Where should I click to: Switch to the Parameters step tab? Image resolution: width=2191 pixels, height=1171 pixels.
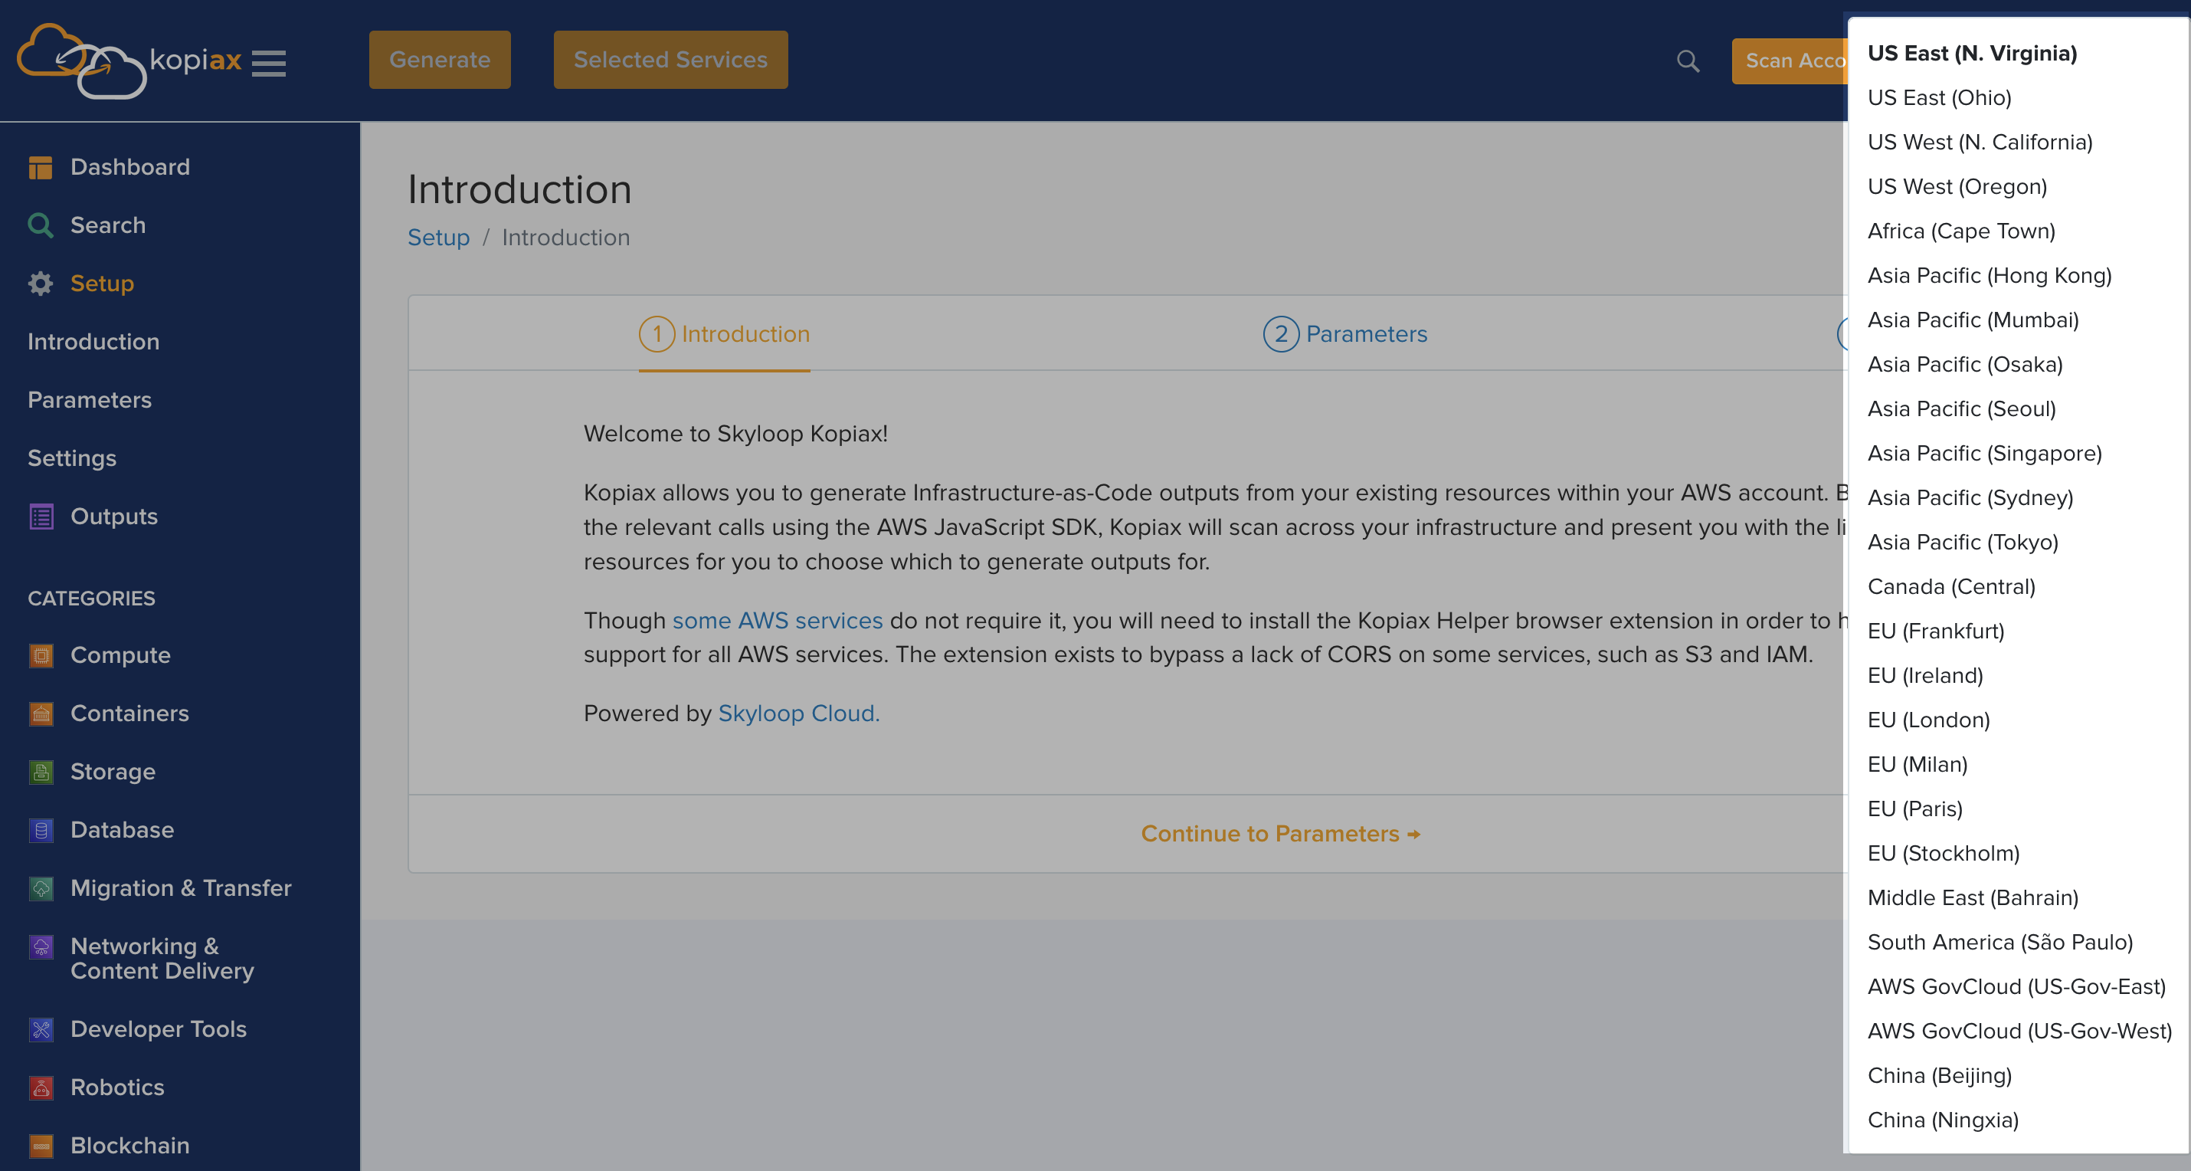[x=1344, y=333]
